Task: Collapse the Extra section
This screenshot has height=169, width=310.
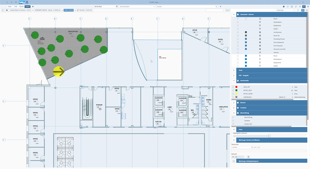Action: (x=234, y=130)
